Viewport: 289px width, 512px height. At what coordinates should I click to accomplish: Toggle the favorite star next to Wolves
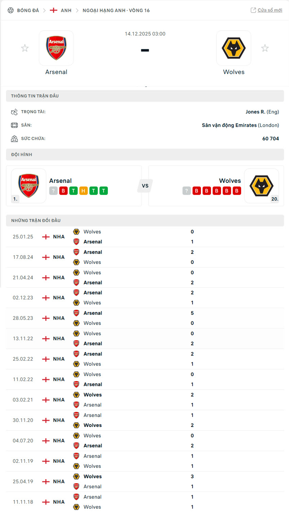(265, 48)
